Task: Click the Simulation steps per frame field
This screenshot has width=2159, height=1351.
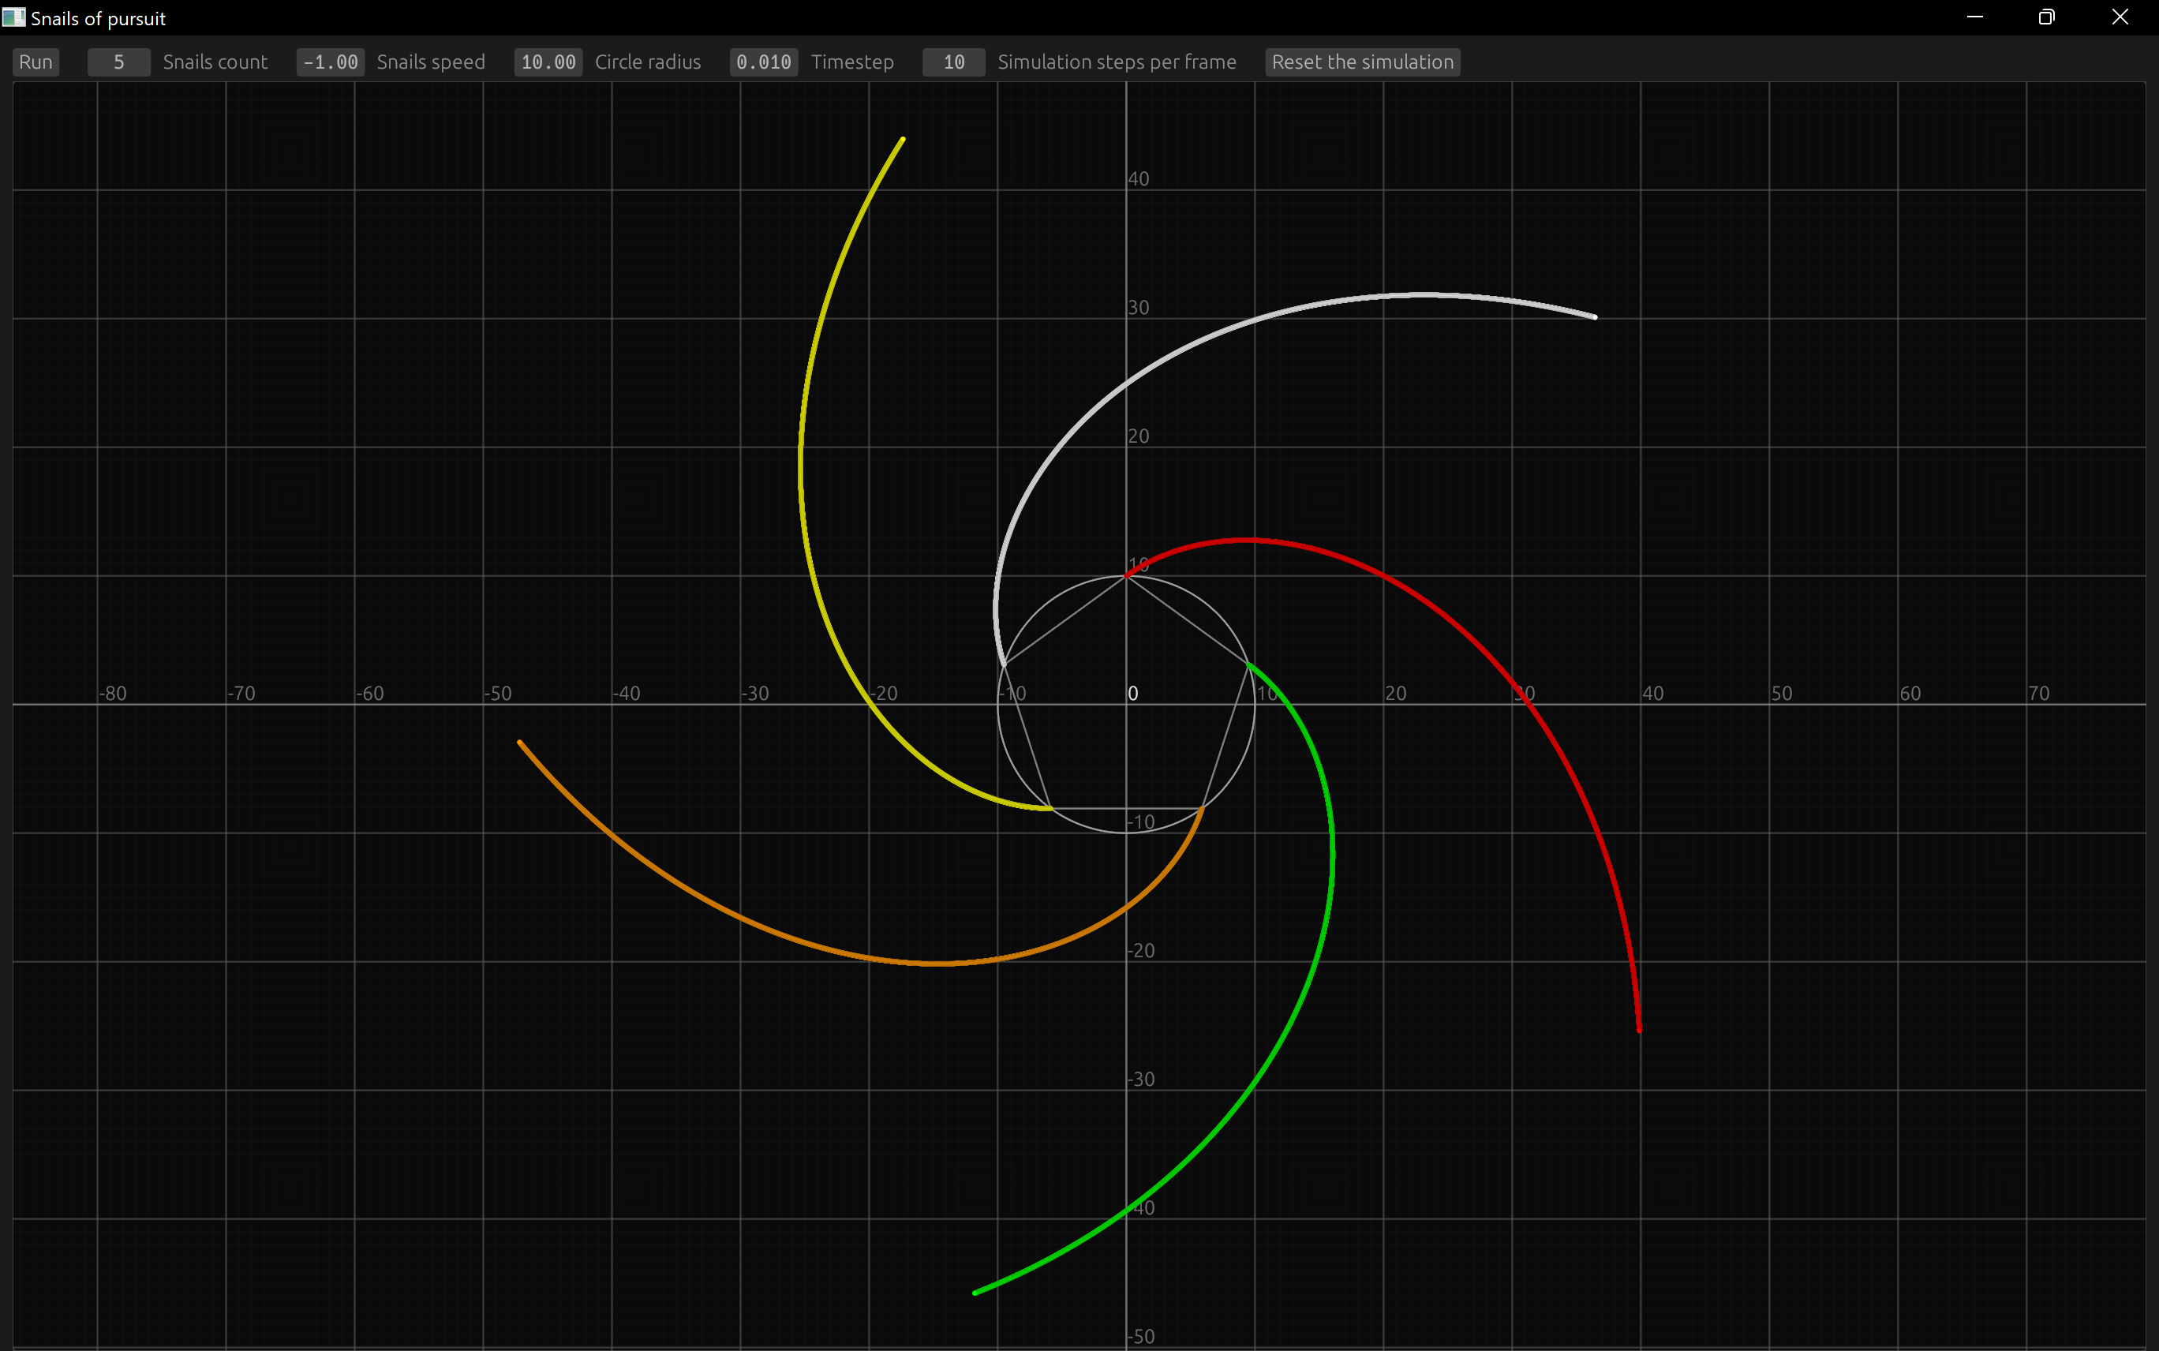Action: pyautogui.click(x=952, y=62)
